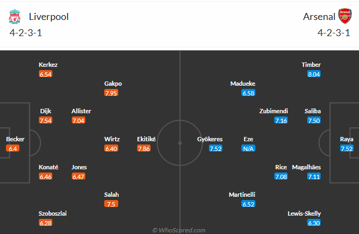The image size is (359, 234).
Task: Select Timber's 8.04 rating badge
Action: click(314, 74)
